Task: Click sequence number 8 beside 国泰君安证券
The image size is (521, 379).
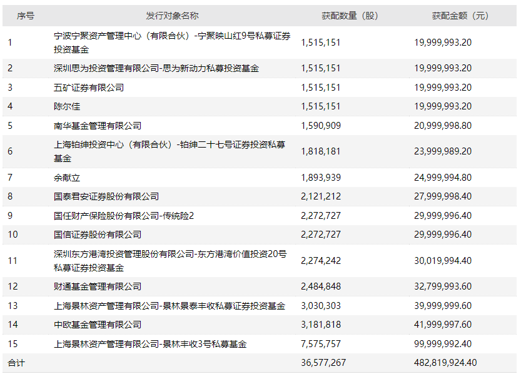Action: [x=10, y=196]
